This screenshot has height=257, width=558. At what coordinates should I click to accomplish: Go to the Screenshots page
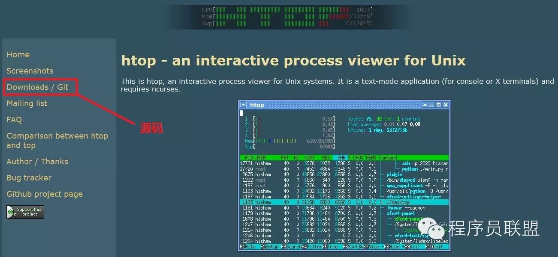click(30, 71)
